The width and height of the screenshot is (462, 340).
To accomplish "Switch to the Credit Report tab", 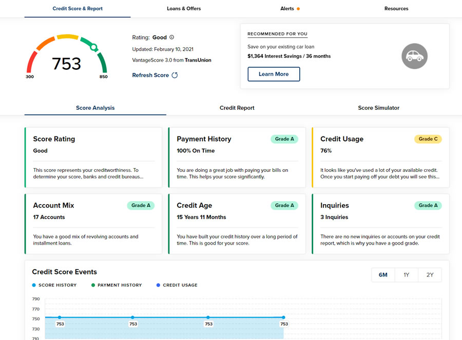I will point(237,108).
